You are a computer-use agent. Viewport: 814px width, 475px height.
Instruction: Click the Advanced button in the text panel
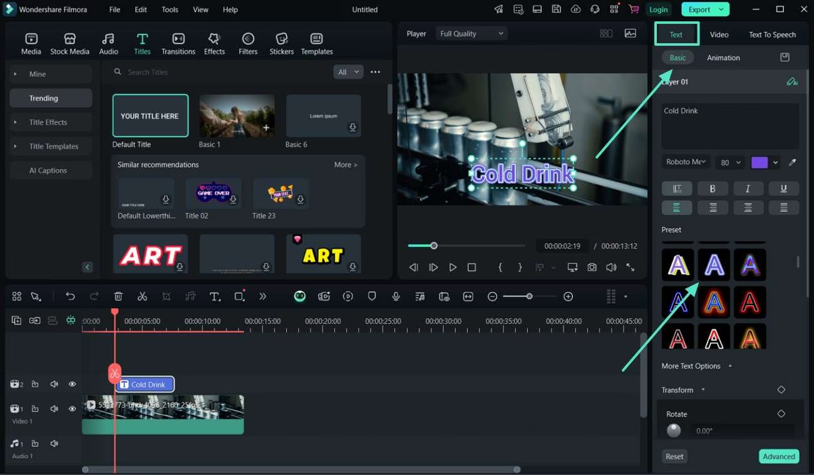point(779,456)
